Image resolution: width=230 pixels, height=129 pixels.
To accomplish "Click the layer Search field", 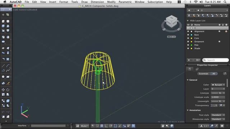I will point(216,60).
